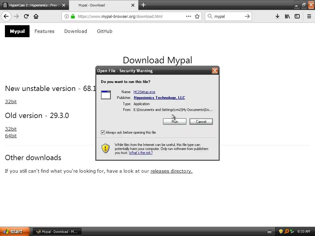
Task: Download old version 64bit link
Action: click(11, 136)
